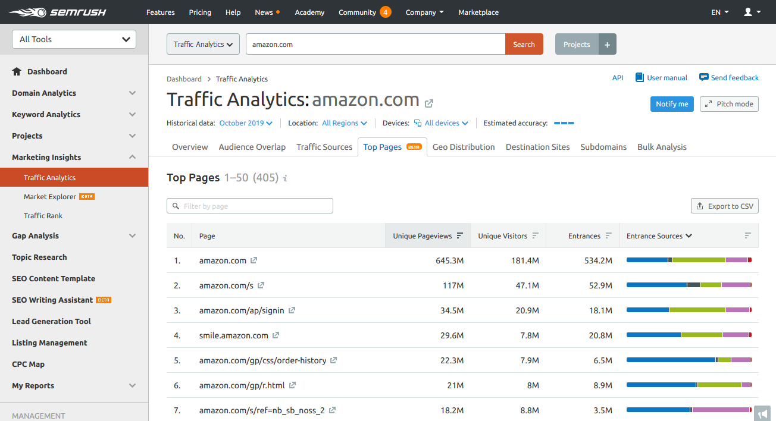This screenshot has height=421, width=776.
Task: Switch to the Geo Distribution tab
Action: [464, 147]
